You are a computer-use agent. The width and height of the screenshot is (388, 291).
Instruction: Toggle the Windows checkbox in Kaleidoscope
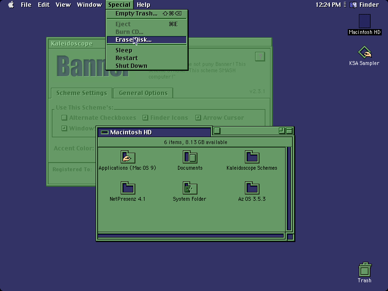(79, 129)
